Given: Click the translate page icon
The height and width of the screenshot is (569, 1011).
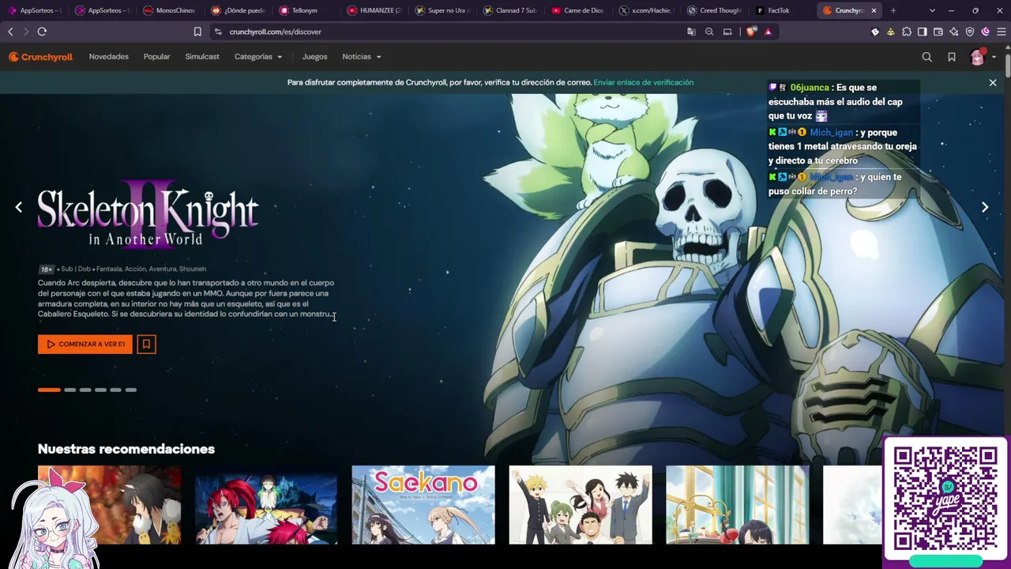Looking at the screenshot, I should (x=691, y=32).
